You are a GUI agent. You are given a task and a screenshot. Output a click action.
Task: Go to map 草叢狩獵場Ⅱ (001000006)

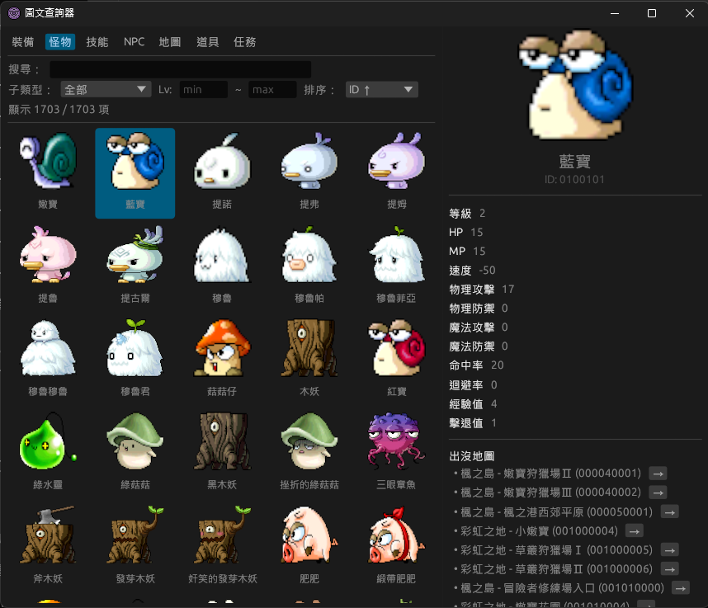pyautogui.click(x=669, y=569)
